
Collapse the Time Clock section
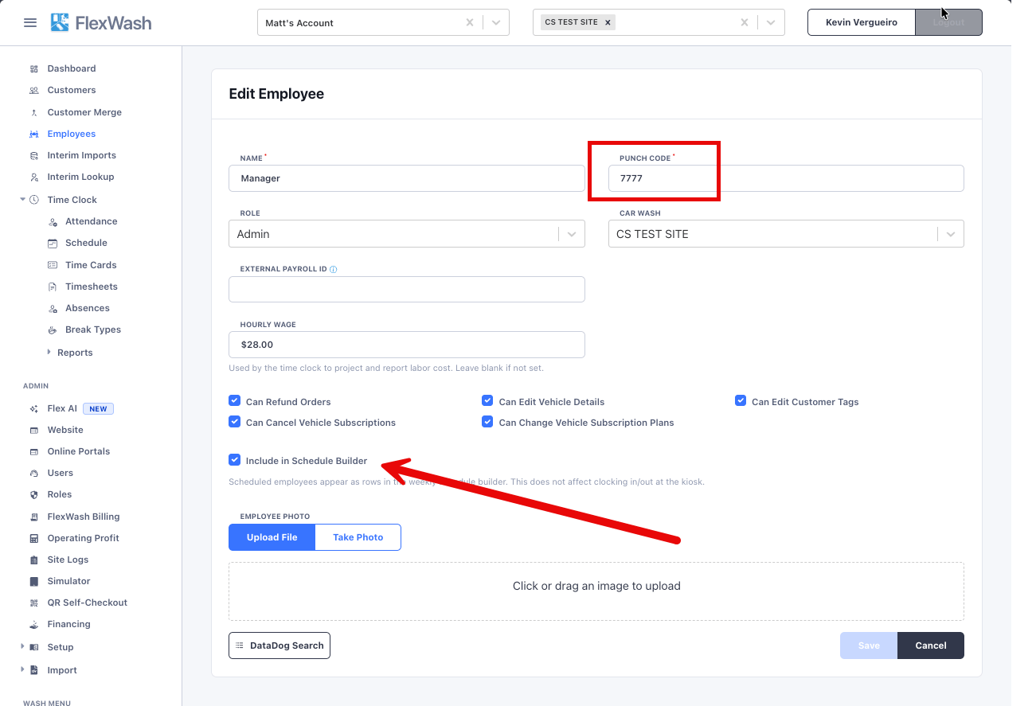click(x=22, y=200)
